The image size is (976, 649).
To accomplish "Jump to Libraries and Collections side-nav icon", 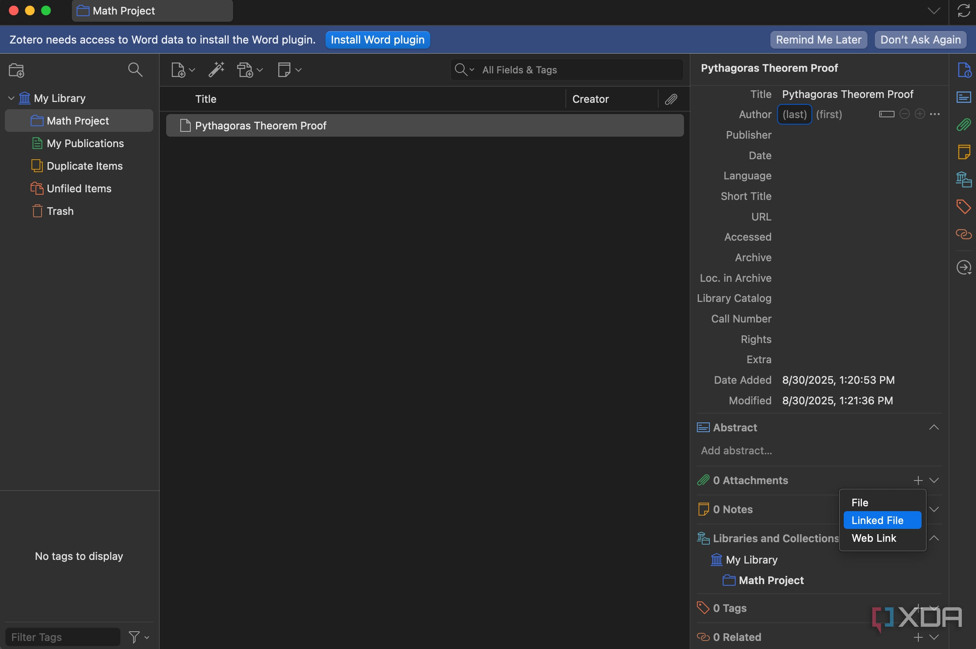I will [x=963, y=180].
